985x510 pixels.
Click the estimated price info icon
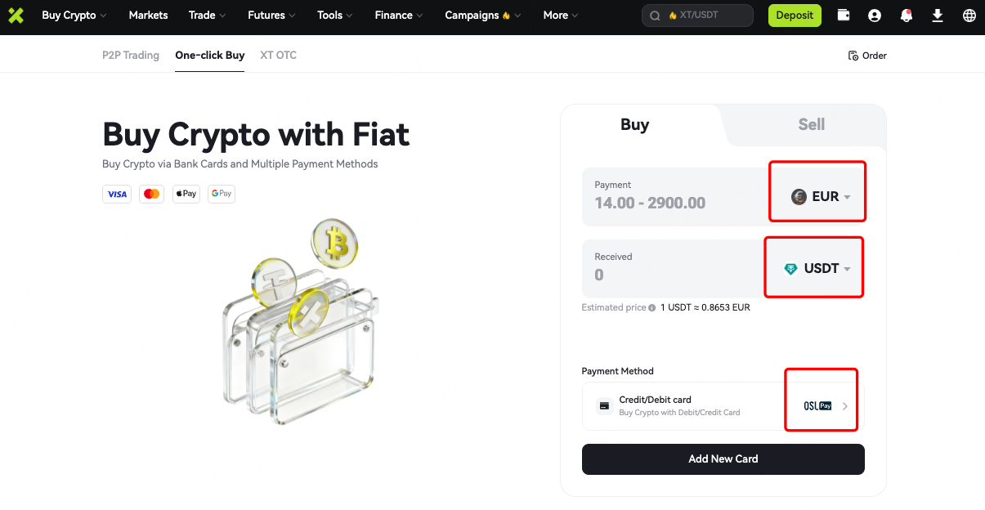(651, 308)
